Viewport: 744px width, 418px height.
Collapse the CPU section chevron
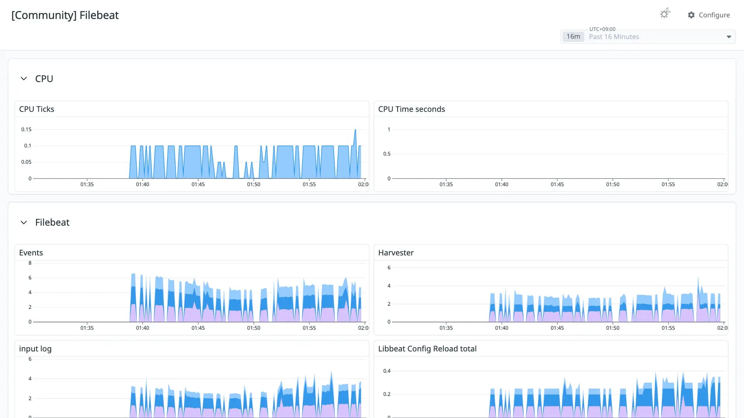[x=24, y=79]
